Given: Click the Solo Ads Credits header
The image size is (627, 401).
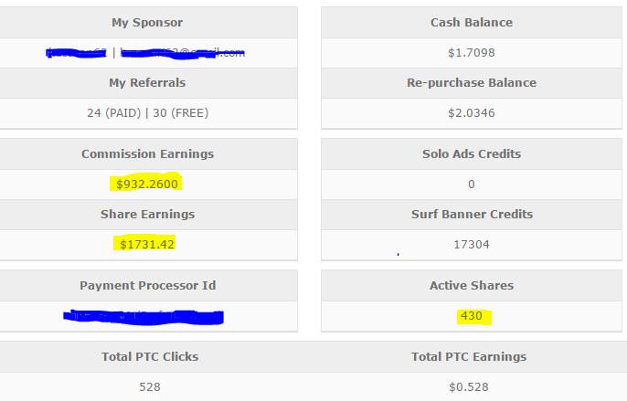Looking at the screenshot, I should (472, 154).
